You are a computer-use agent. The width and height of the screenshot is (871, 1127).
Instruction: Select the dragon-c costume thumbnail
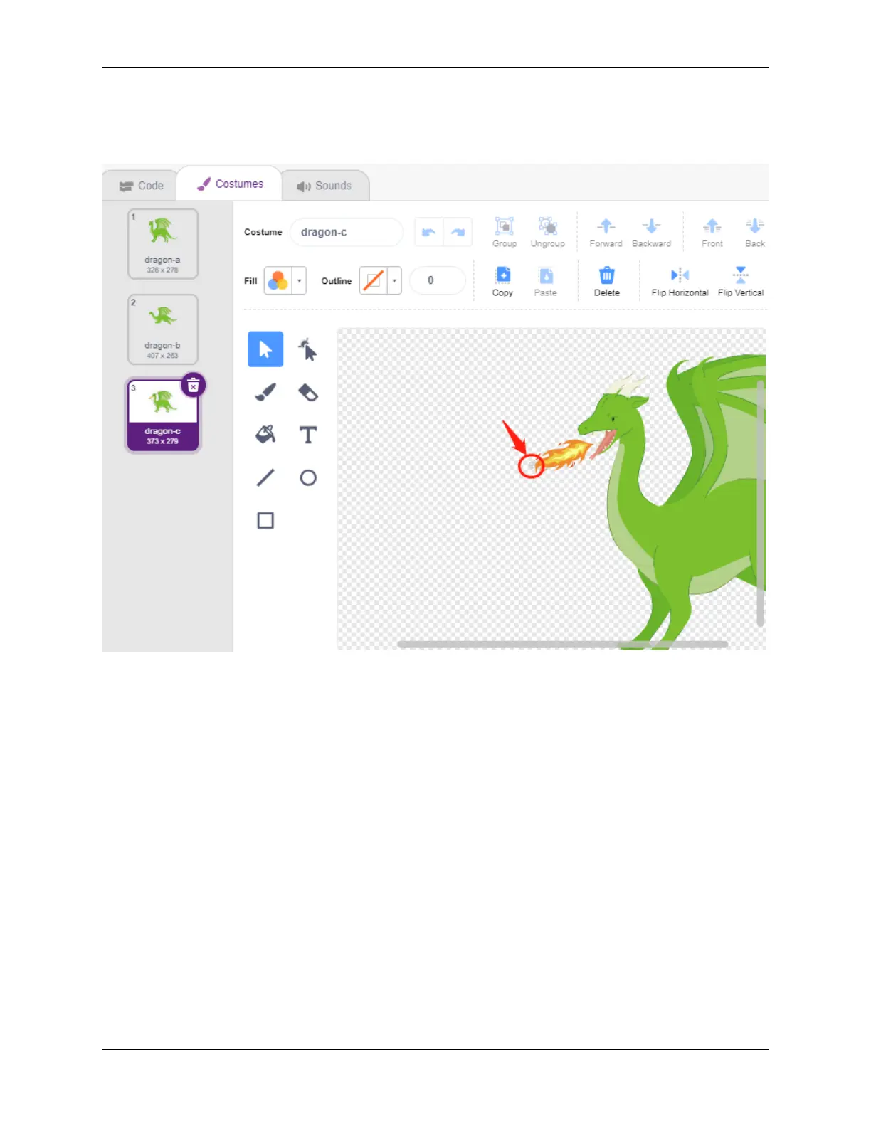163,416
